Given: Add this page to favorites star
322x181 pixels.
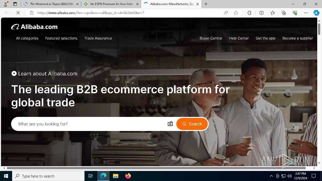Looking at the screenshot, I should tap(236, 13).
